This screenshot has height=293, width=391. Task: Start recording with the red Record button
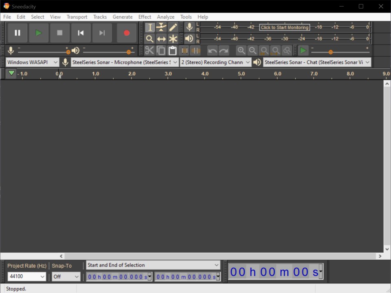[127, 33]
